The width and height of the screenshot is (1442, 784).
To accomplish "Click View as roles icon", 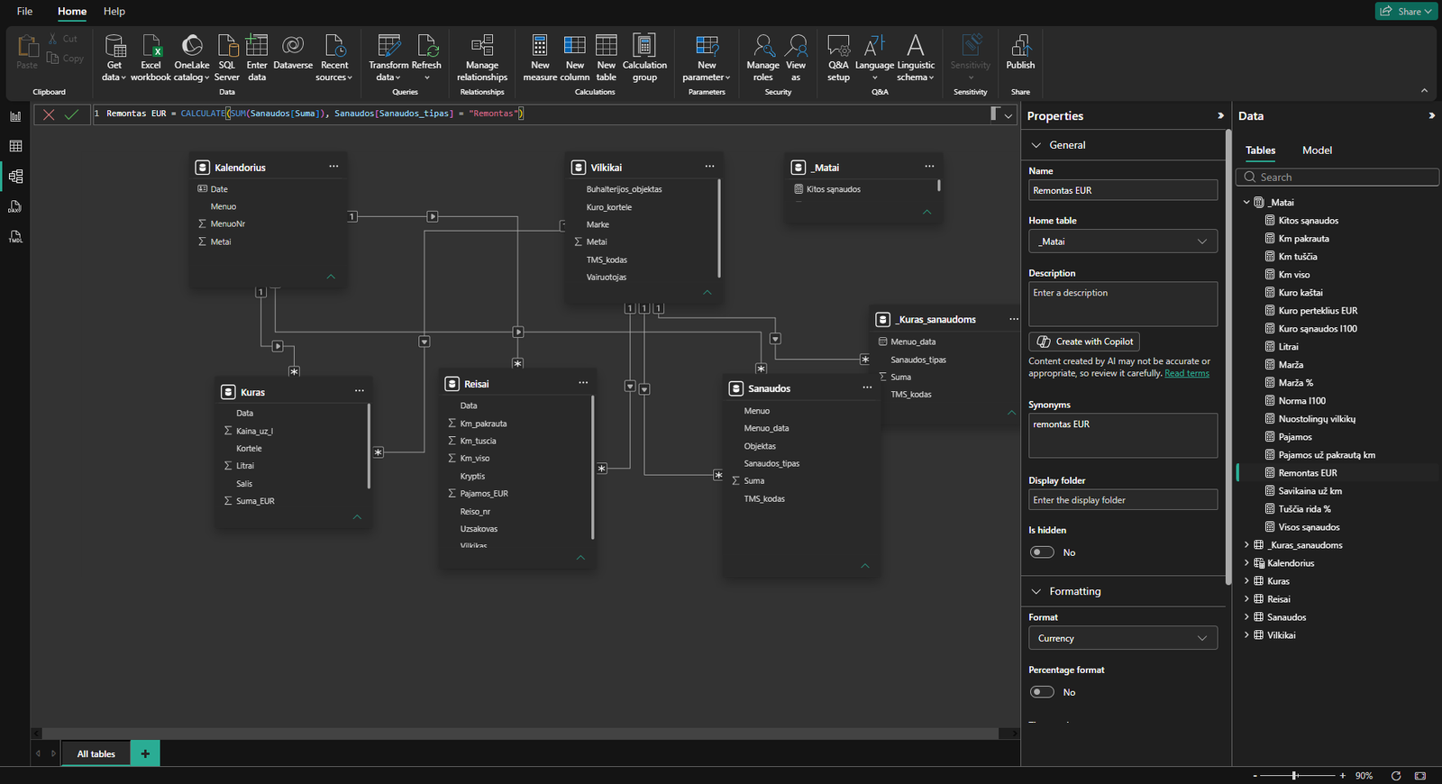I will tap(796, 45).
